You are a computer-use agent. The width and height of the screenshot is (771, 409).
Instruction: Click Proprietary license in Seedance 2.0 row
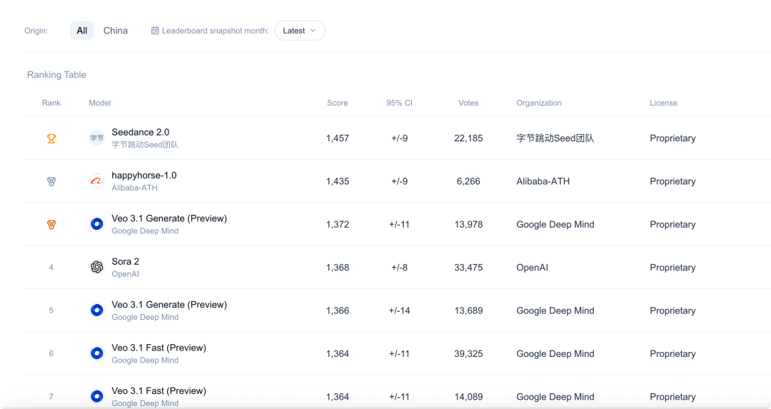coord(672,138)
